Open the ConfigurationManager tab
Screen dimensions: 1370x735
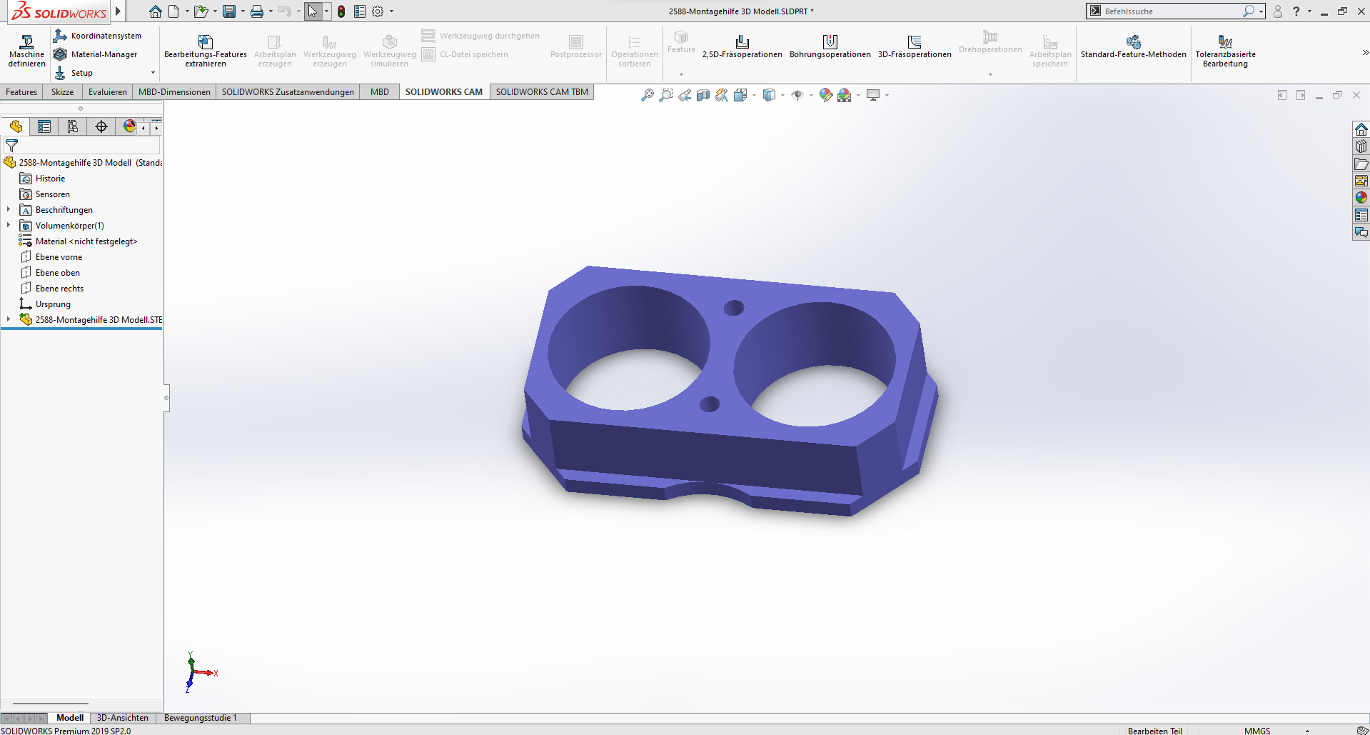pos(73,126)
